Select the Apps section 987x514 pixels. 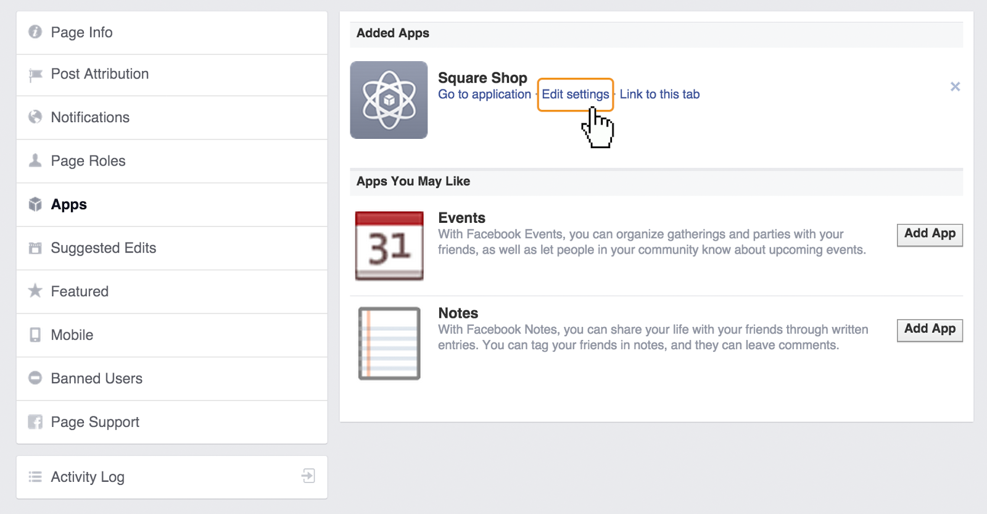coord(171,205)
